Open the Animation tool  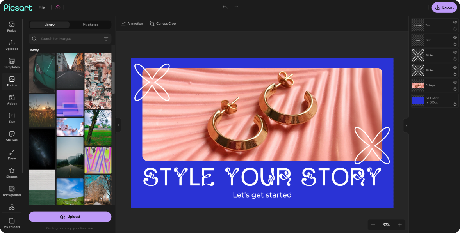[x=132, y=23]
